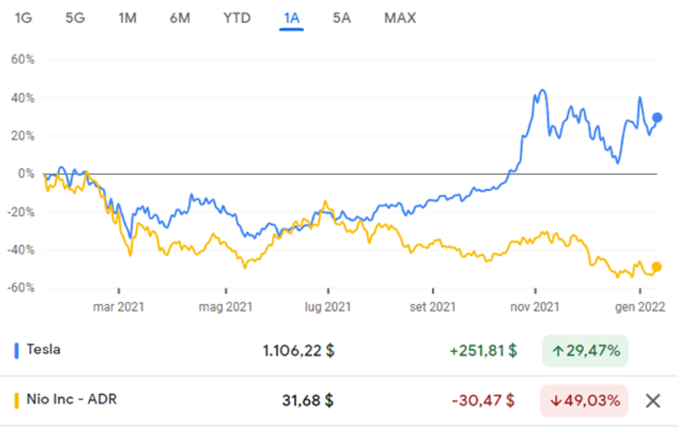Open the 5A range tab
687x433 pixels.
pyautogui.click(x=342, y=18)
